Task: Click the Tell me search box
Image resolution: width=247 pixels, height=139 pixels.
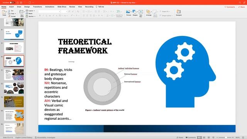Action: pyautogui.click(x=100, y=7)
